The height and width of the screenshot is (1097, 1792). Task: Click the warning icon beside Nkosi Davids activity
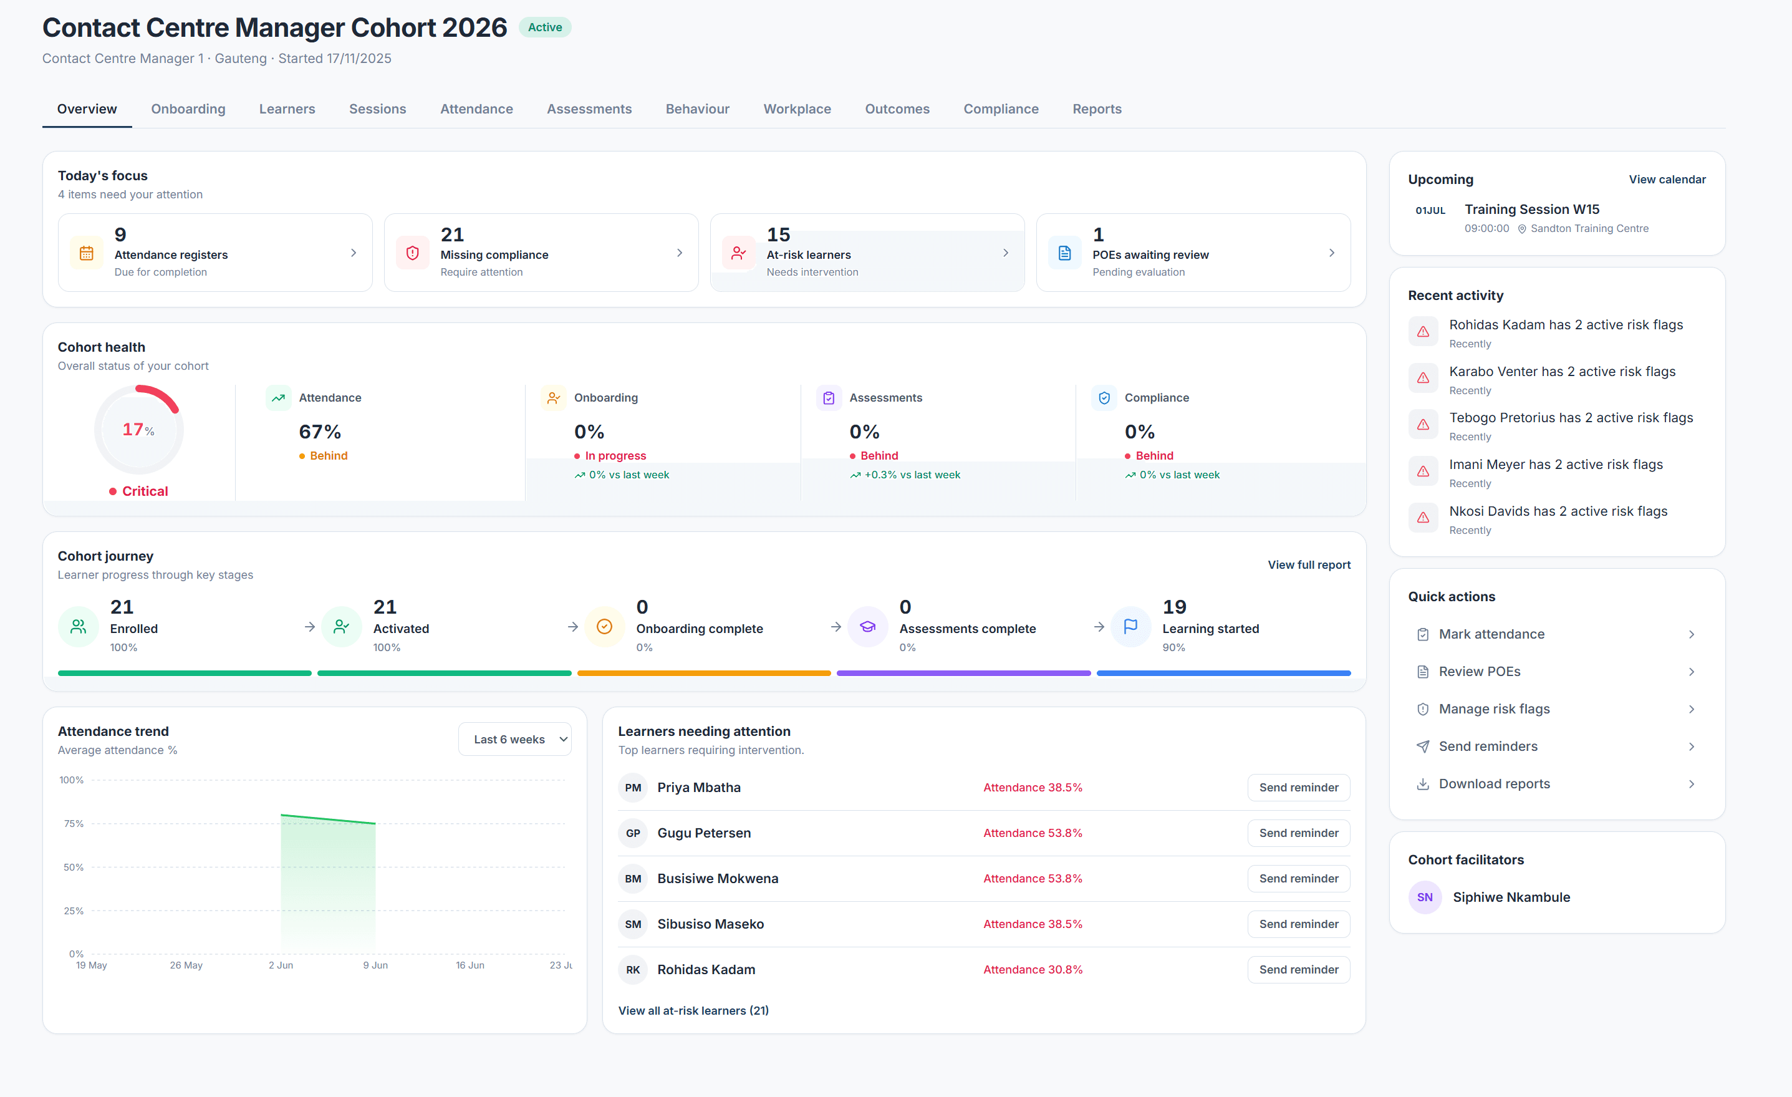point(1423,518)
